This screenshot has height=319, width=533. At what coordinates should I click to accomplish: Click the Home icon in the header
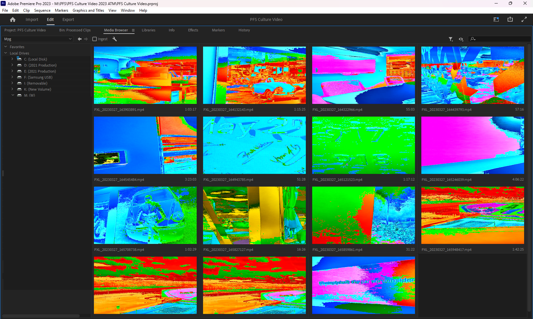[x=13, y=19]
